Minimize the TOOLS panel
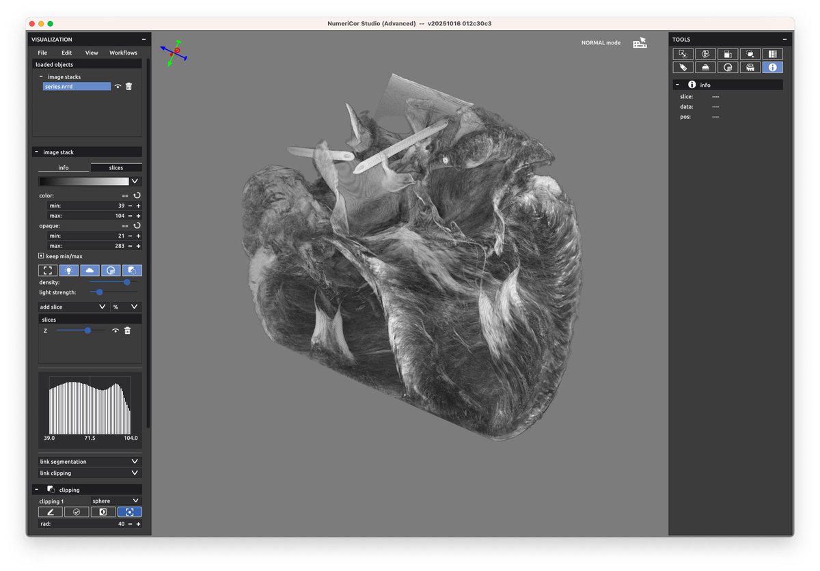The width and height of the screenshot is (820, 571). pos(784,40)
